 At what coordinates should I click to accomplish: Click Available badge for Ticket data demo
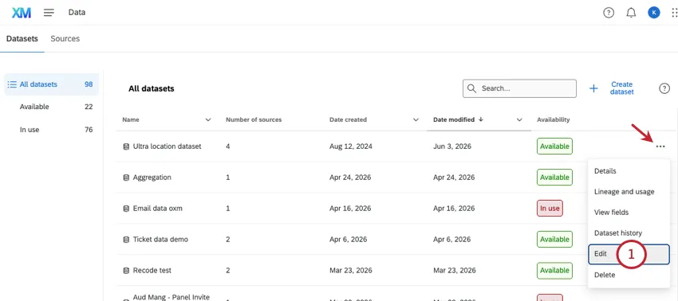click(x=554, y=240)
